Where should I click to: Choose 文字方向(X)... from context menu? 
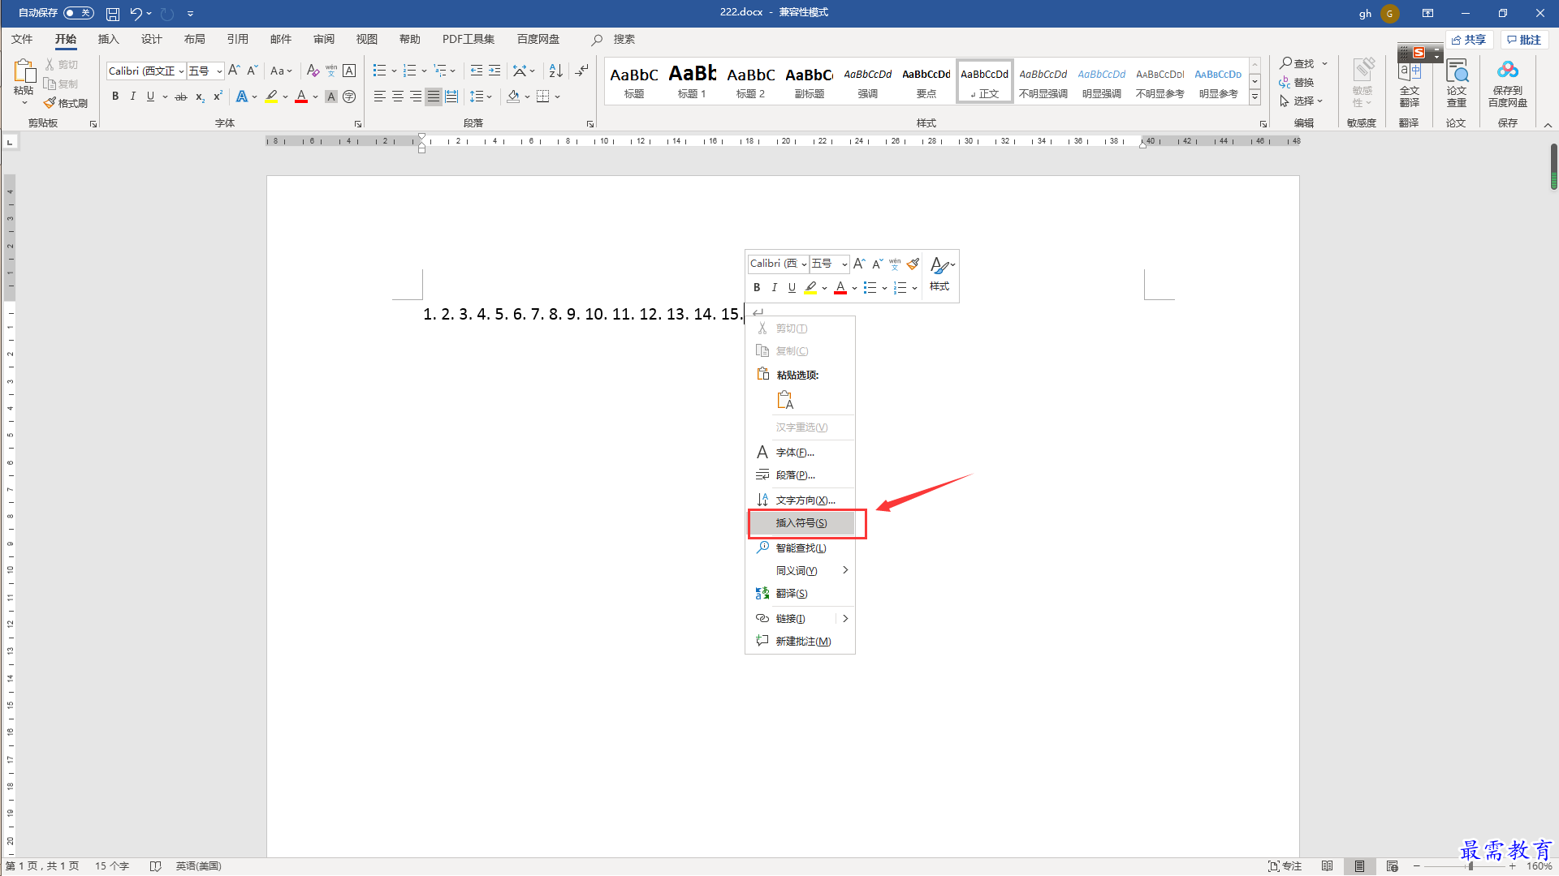(801, 500)
